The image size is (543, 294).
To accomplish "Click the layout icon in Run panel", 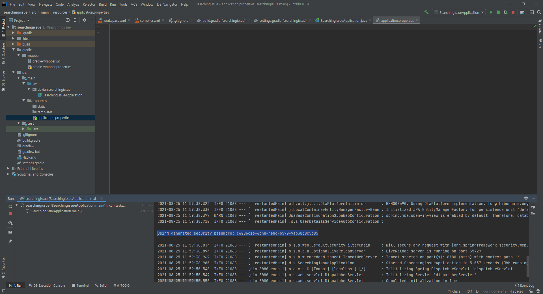I will click(10, 232).
